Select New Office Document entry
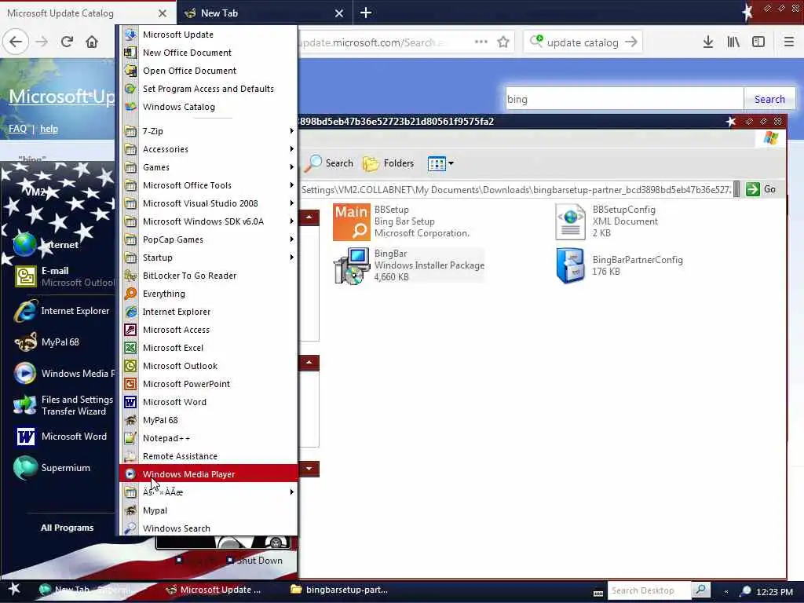The image size is (804, 603). [x=208, y=53]
